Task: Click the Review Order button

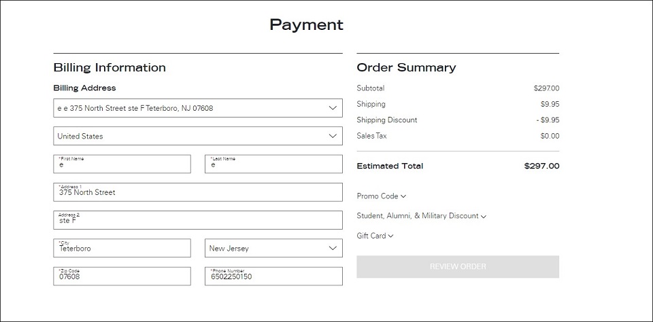Action: coord(458,267)
